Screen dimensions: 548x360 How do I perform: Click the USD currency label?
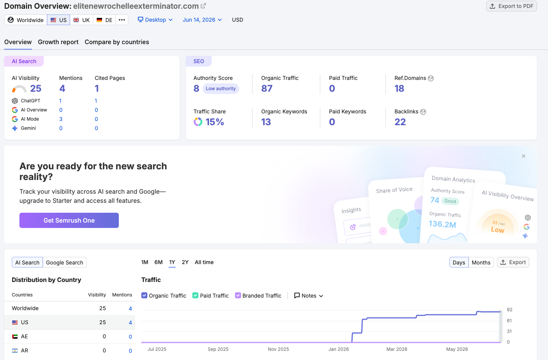click(x=238, y=20)
